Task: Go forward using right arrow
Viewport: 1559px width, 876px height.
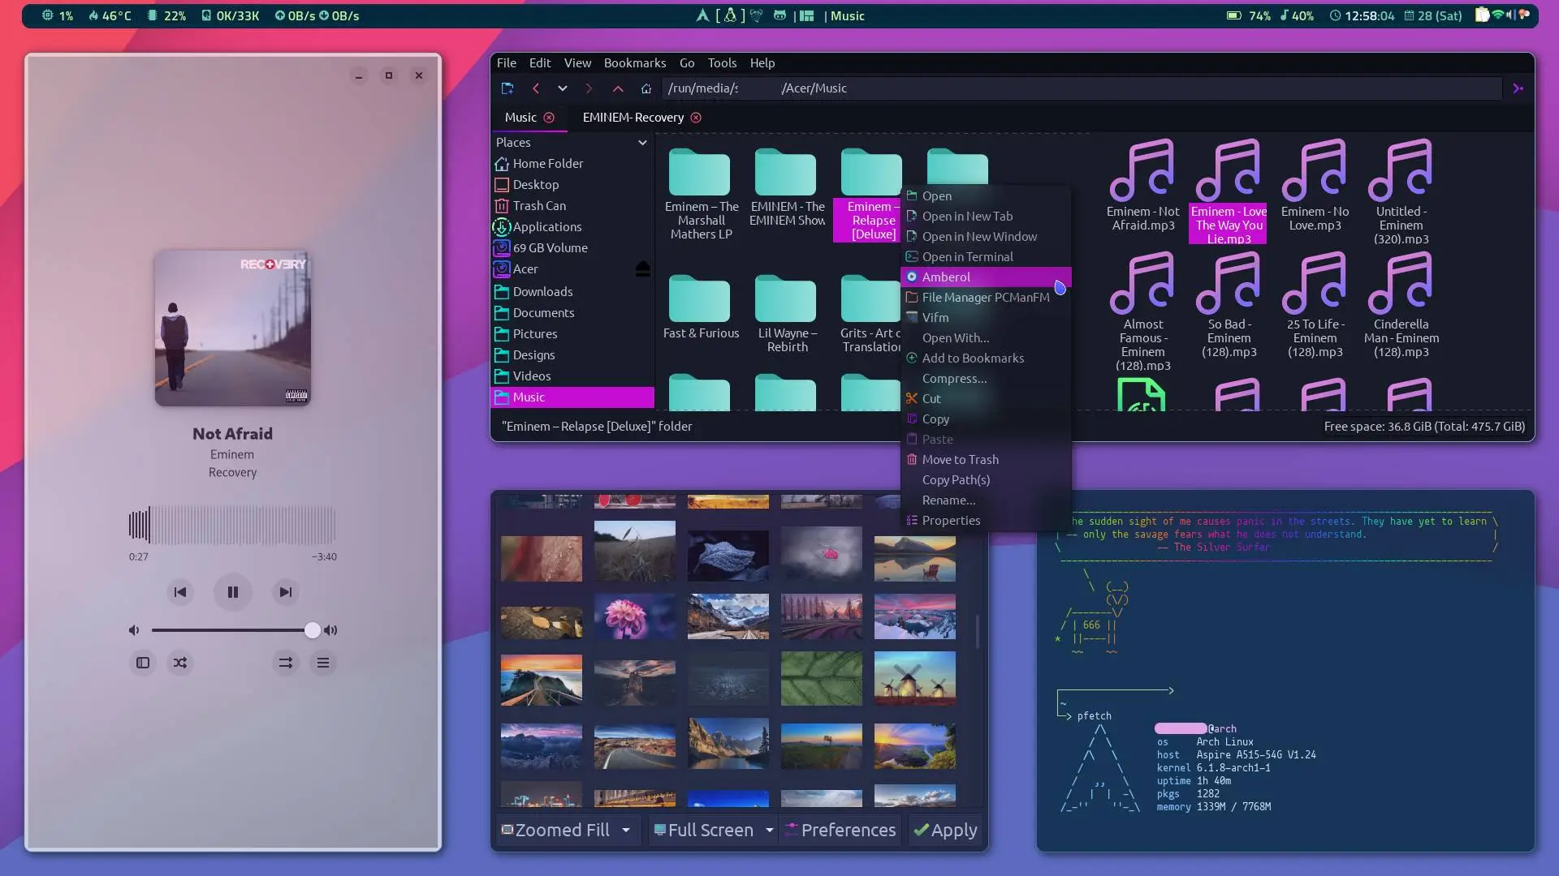Action: point(589,88)
